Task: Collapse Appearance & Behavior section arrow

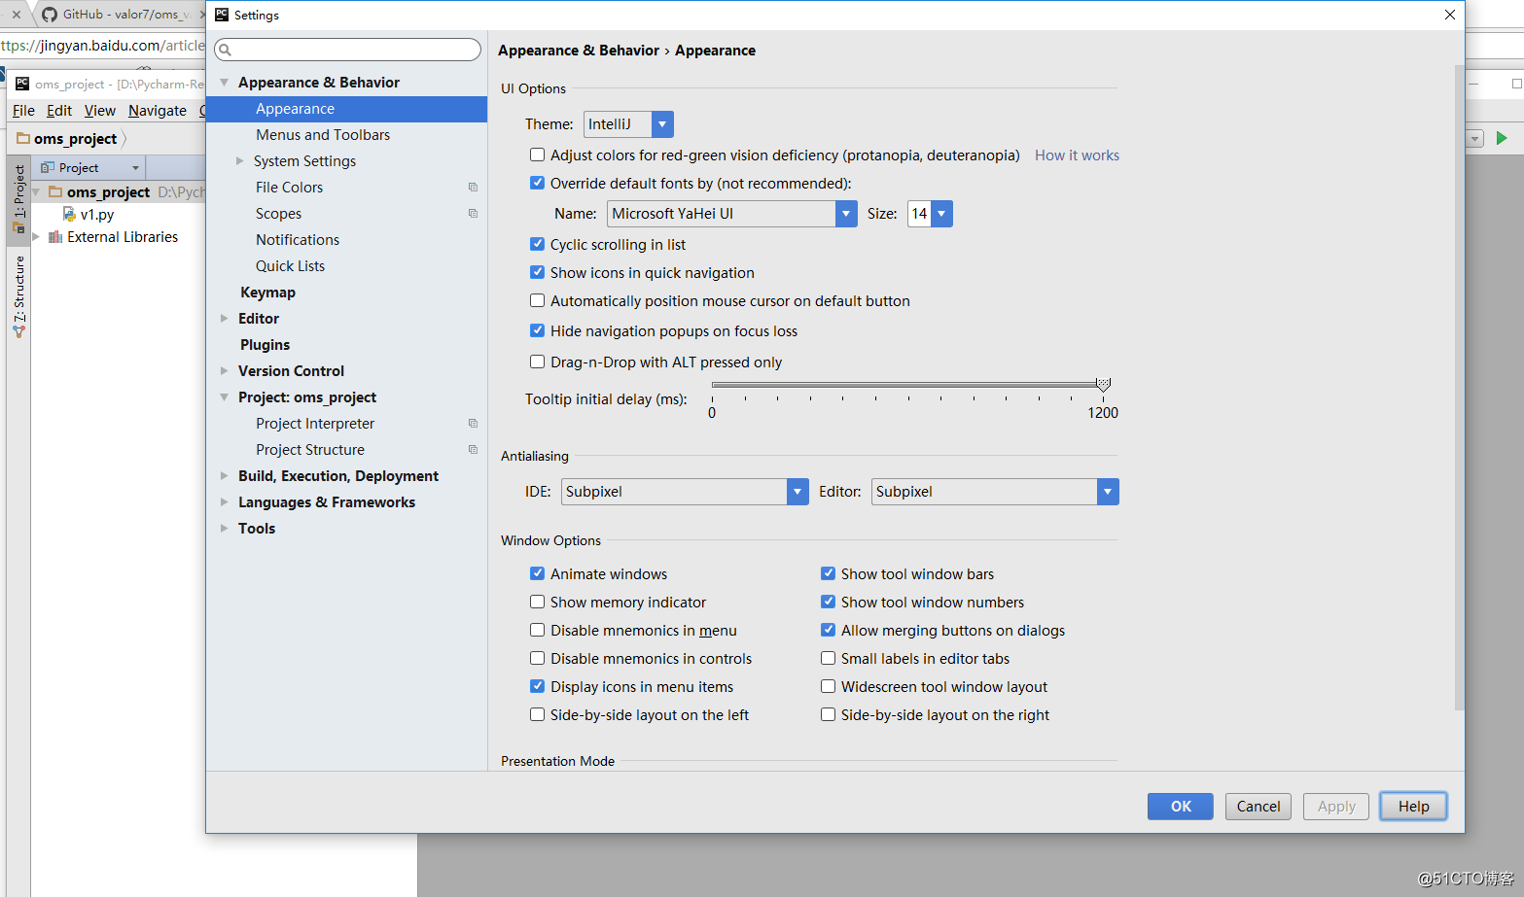Action: 225,83
